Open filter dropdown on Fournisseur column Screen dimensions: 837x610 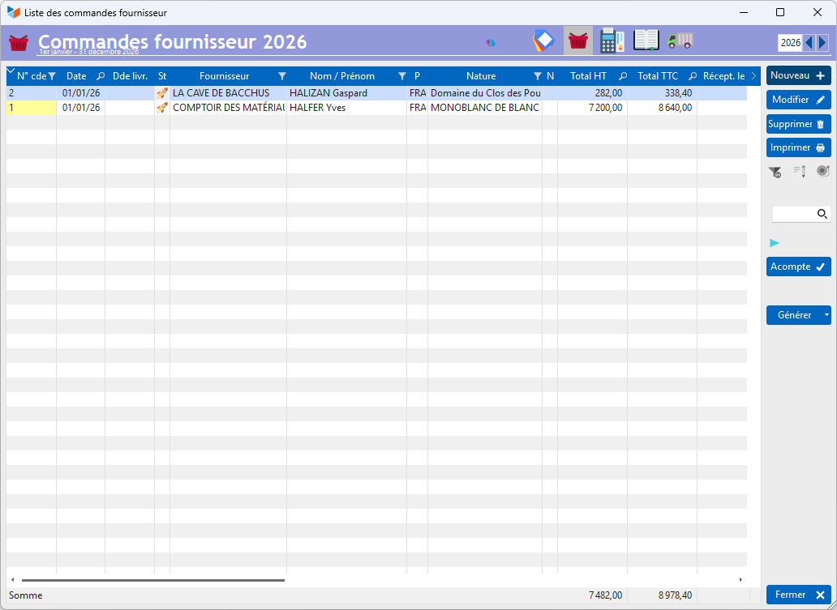coord(281,76)
